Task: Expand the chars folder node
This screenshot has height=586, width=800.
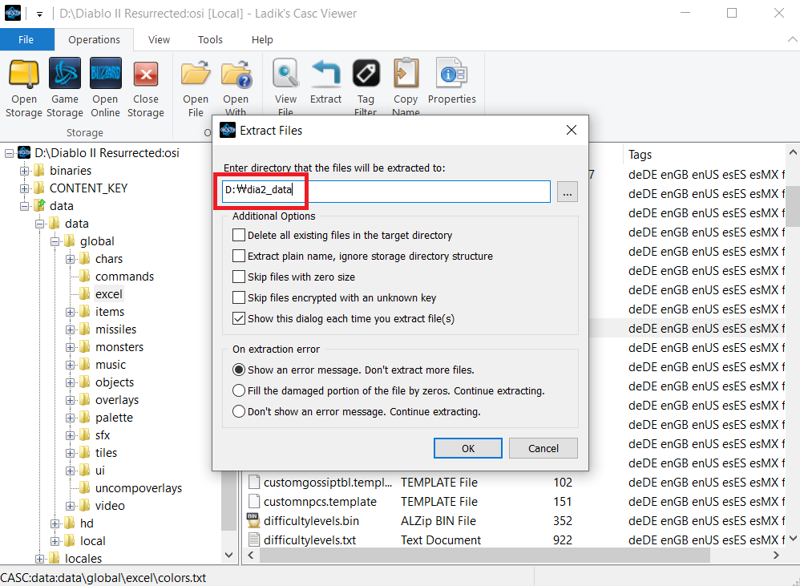Action: 70,259
